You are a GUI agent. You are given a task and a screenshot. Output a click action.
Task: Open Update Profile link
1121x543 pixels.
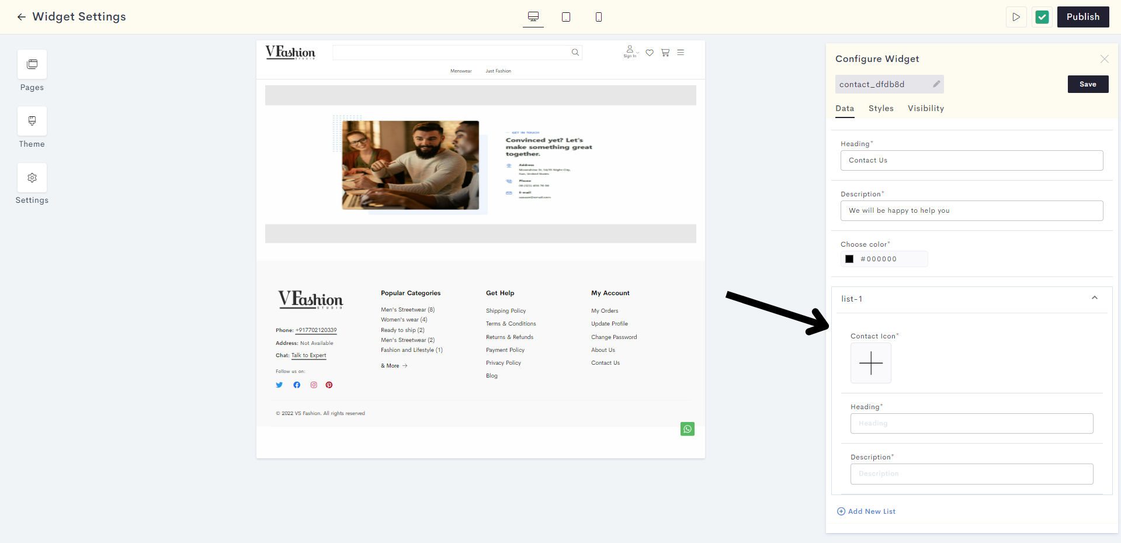[610, 324]
